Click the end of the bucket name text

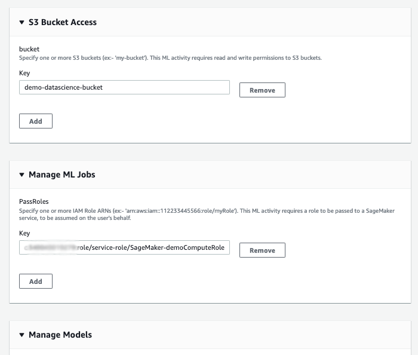[x=103, y=87]
